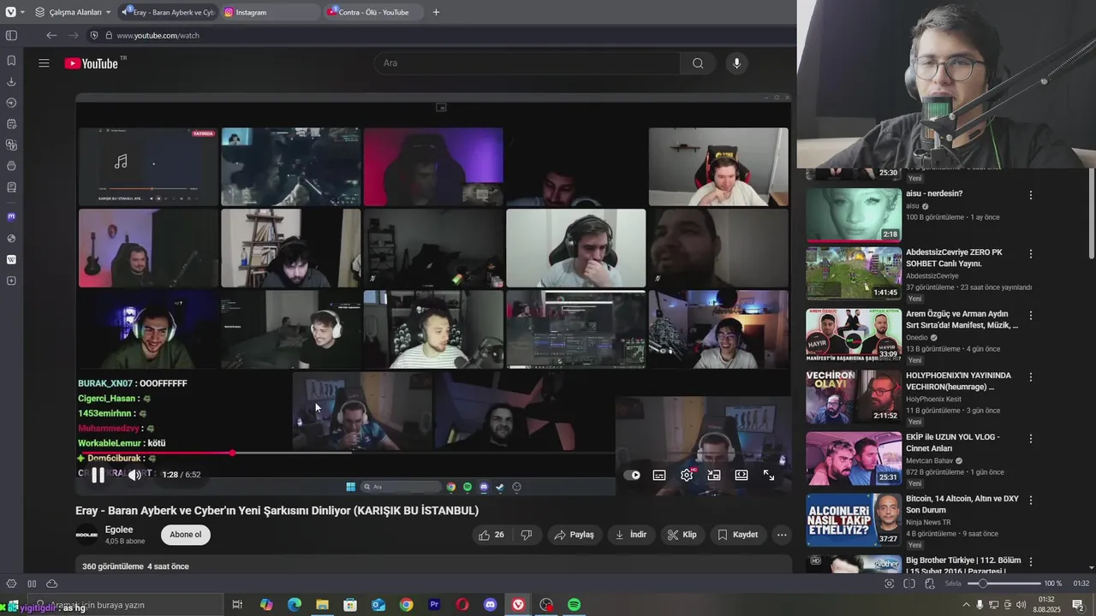Open Vivaldi settings gear in status bar
Viewport: 1096px width, 616px height.
click(11, 583)
